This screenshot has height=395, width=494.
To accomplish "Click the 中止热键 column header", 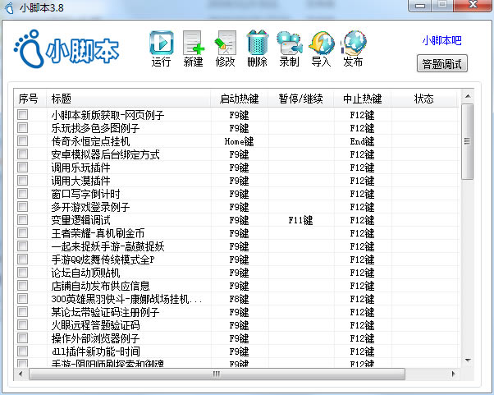I will click(x=363, y=99).
